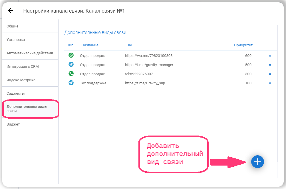Click the blue plus add button
286x189 pixels.
[257, 162]
